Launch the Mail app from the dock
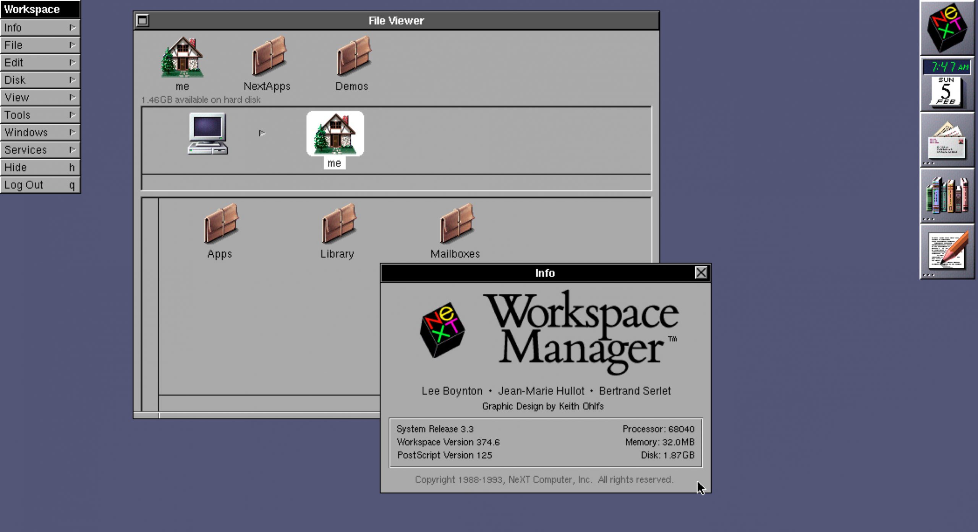 pos(947,140)
